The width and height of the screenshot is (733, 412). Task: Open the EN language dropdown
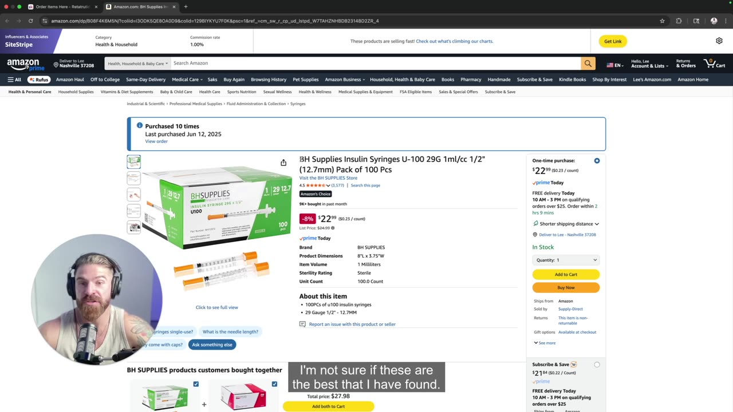point(615,65)
